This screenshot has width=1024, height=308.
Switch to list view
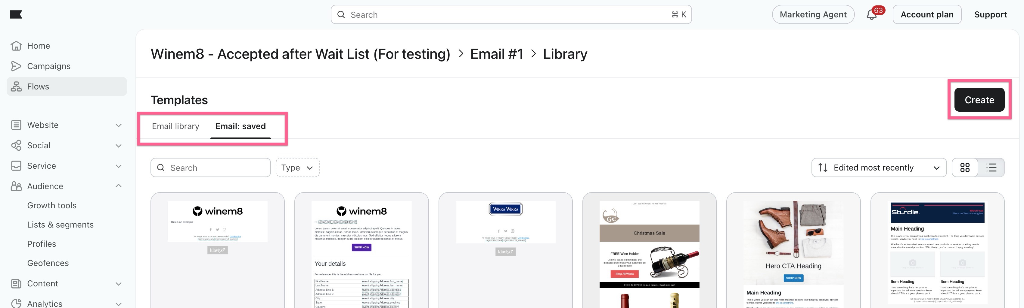(991, 168)
